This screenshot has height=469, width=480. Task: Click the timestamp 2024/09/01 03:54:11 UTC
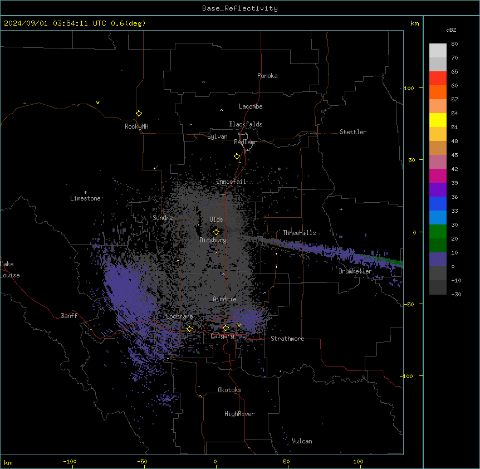click(x=55, y=23)
